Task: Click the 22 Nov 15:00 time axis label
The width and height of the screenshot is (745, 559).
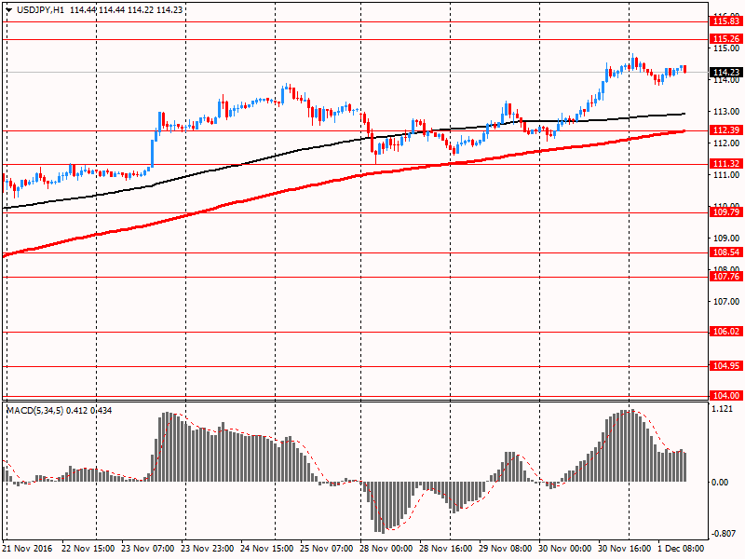Action: pyautogui.click(x=88, y=548)
